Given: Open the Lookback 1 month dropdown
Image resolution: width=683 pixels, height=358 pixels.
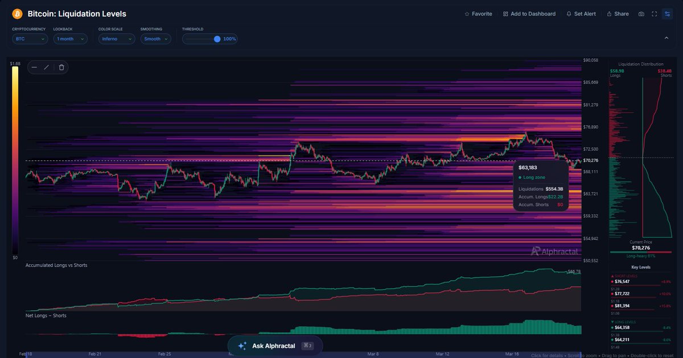Looking at the screenshot, I should (71, 39).
